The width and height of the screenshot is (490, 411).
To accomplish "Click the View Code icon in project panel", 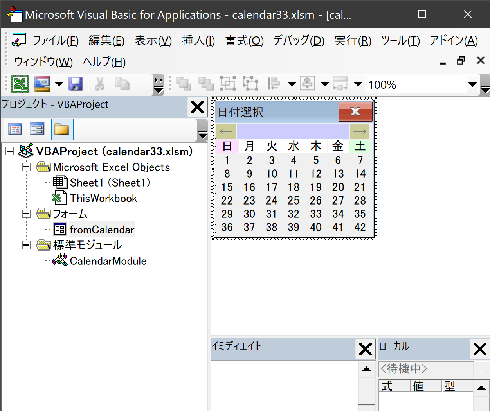I will click(x=15, y=129).
